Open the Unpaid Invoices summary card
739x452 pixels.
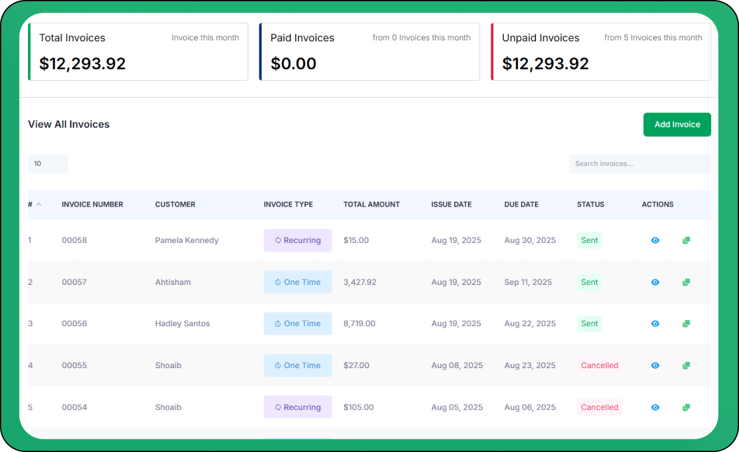pos(600,52)
